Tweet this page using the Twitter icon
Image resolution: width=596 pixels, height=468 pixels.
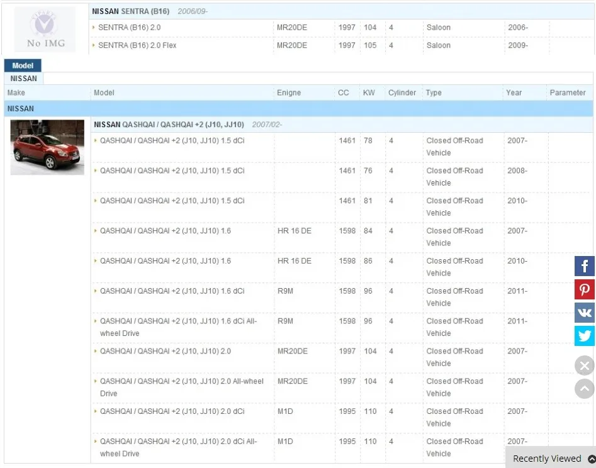click(584, 336)
